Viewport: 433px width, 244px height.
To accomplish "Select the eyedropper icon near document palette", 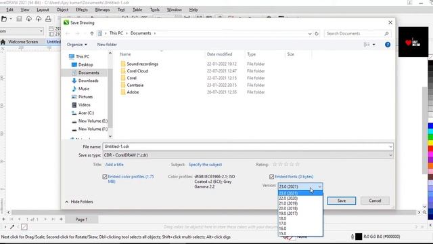I will [12, 227].
